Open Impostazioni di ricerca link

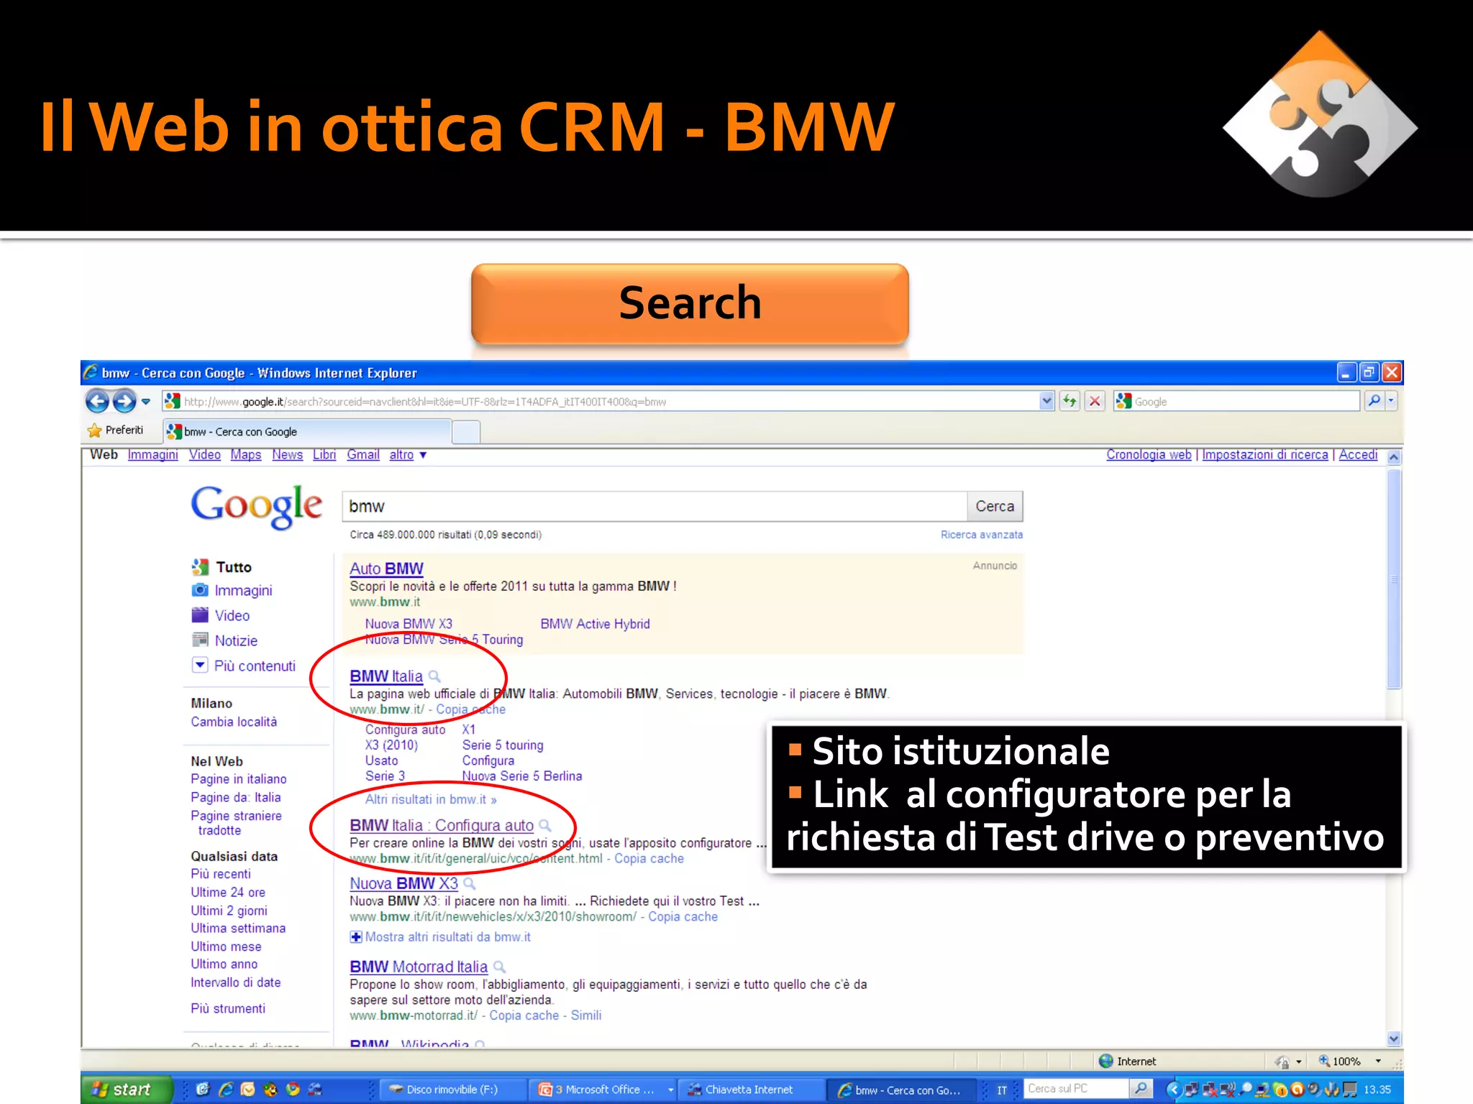[x=1265, y=455]
